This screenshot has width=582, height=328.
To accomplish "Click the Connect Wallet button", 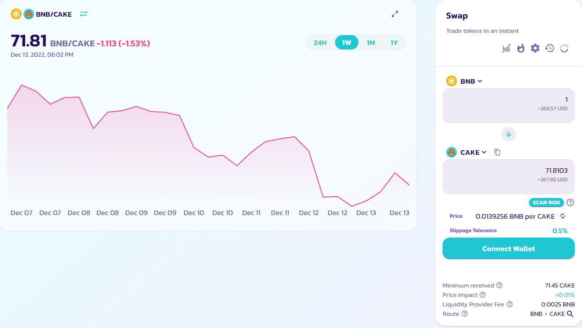I will pyautogui.click(x=509, y=248).
